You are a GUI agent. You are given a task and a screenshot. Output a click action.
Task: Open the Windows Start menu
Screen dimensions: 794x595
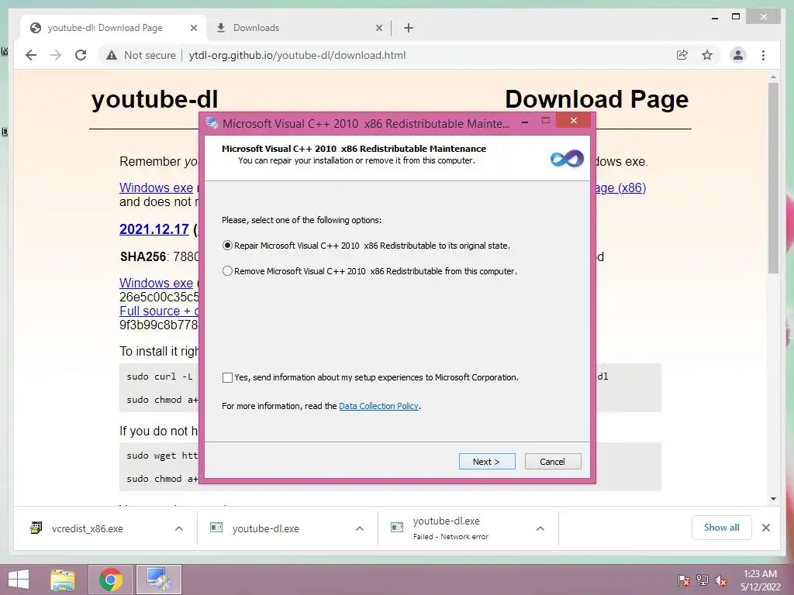[x=19, y=580]
